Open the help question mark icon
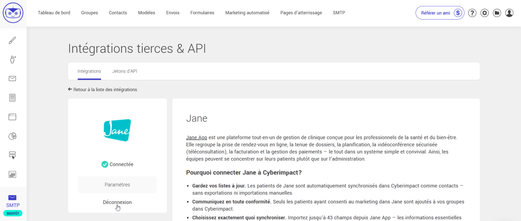 point(472,13)
